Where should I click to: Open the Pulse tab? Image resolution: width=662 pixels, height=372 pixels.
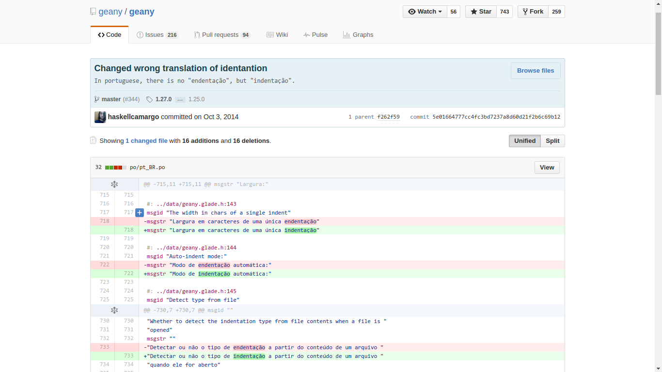[315, 35]
